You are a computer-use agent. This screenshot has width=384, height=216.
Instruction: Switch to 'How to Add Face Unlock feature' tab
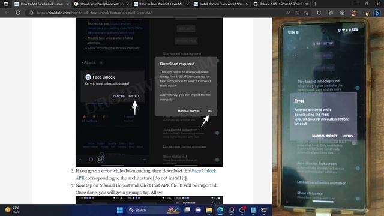tap(42, 4)
